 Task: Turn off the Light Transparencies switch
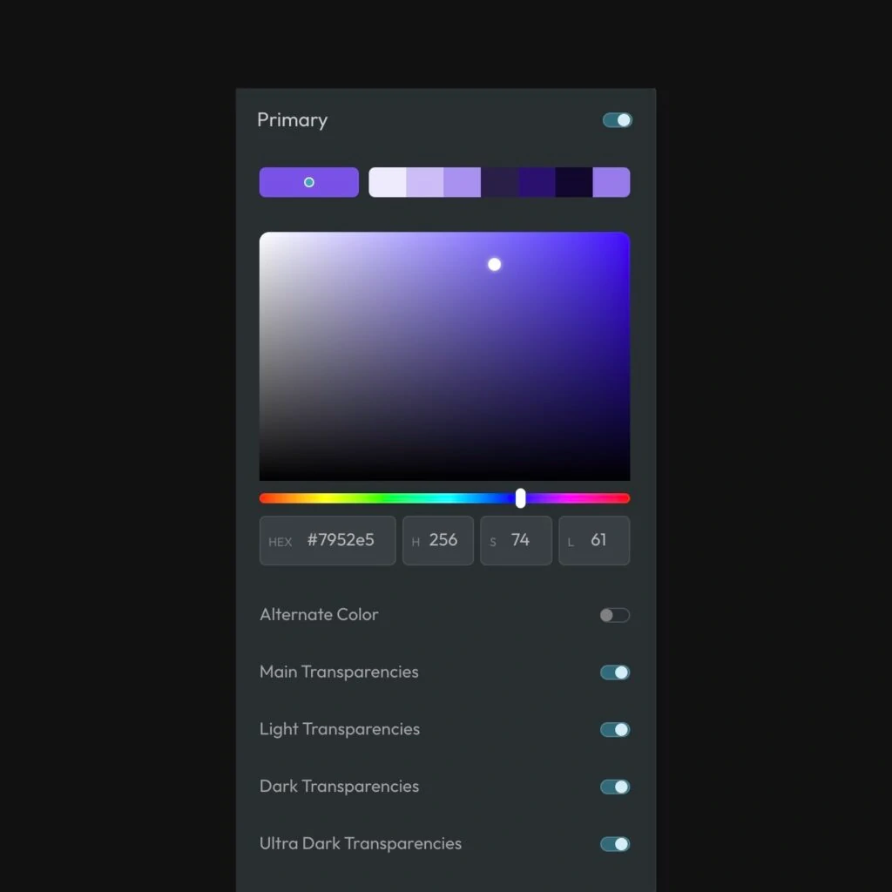pyautogui.click(x=614, y=730)
